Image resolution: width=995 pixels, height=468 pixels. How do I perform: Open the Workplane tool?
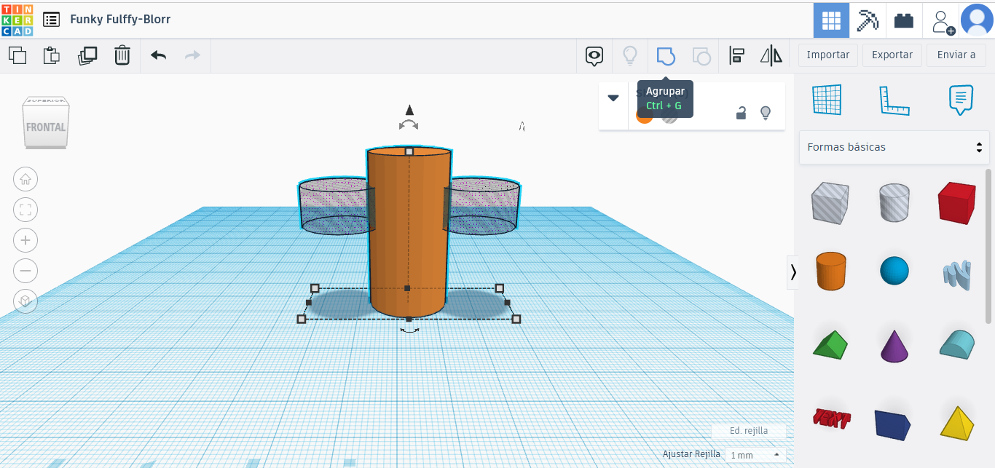click(x=827, y=100)
